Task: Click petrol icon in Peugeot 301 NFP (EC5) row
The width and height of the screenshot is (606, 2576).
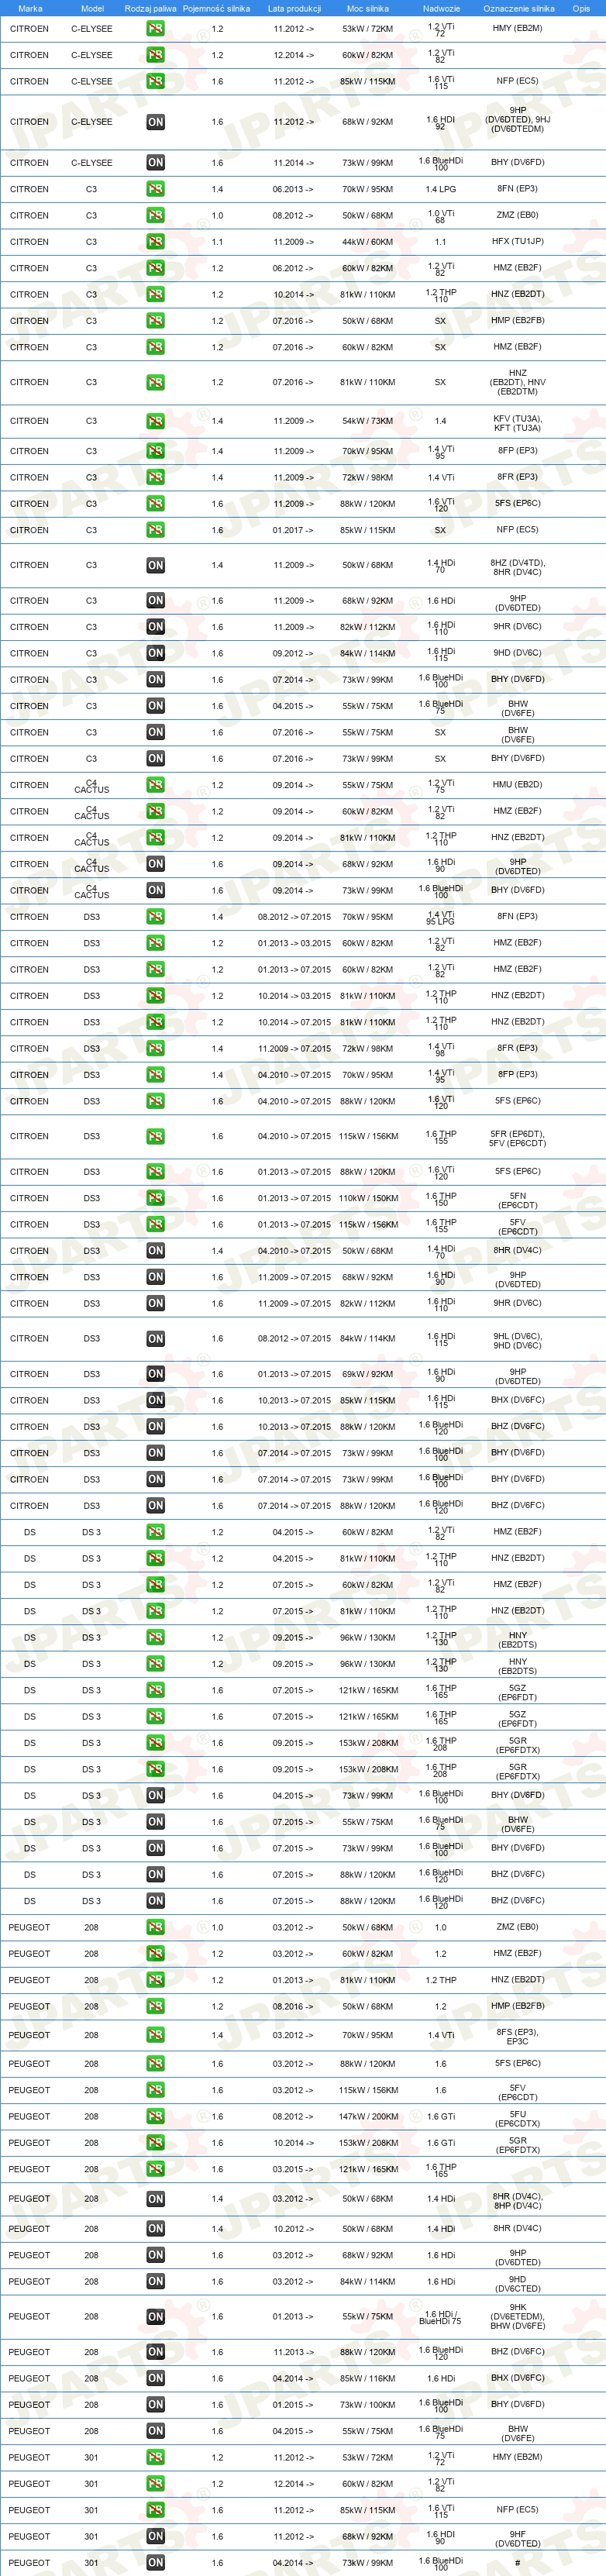Action: (x=155, y=2509)
